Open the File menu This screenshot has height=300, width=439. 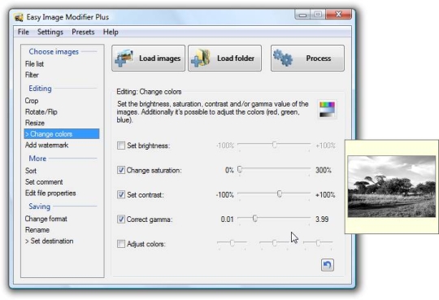pos(24,32)
